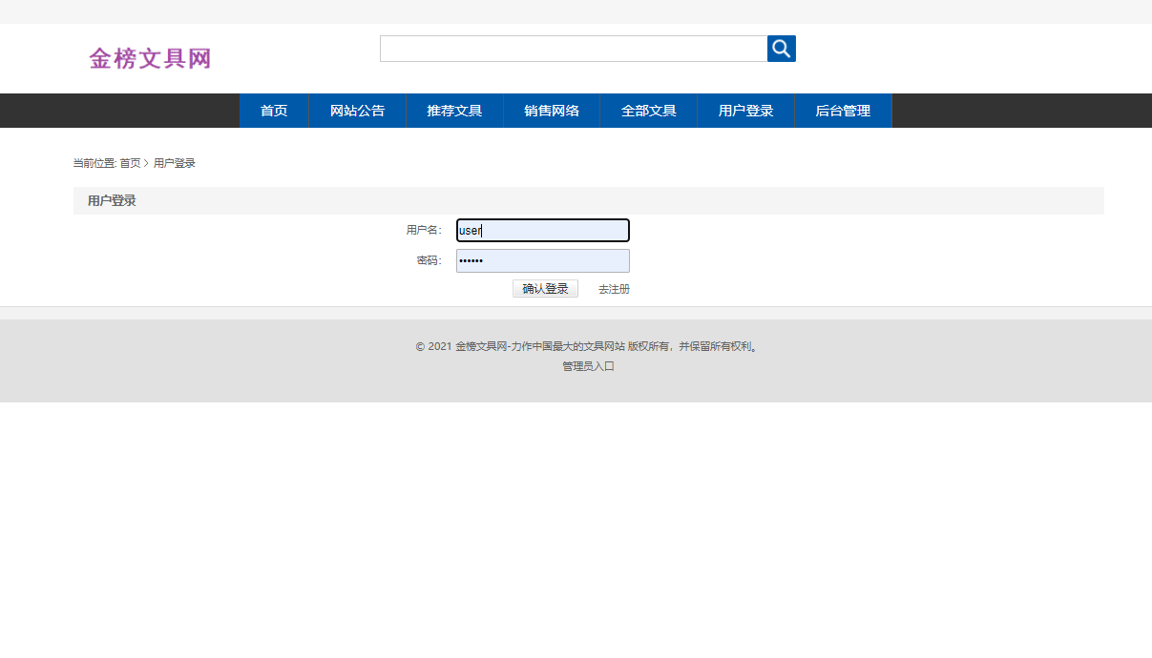1152x658 pixels.
Task: Click the 确认登录 login button
Action: pyautogui.click(x=544, y=287)
